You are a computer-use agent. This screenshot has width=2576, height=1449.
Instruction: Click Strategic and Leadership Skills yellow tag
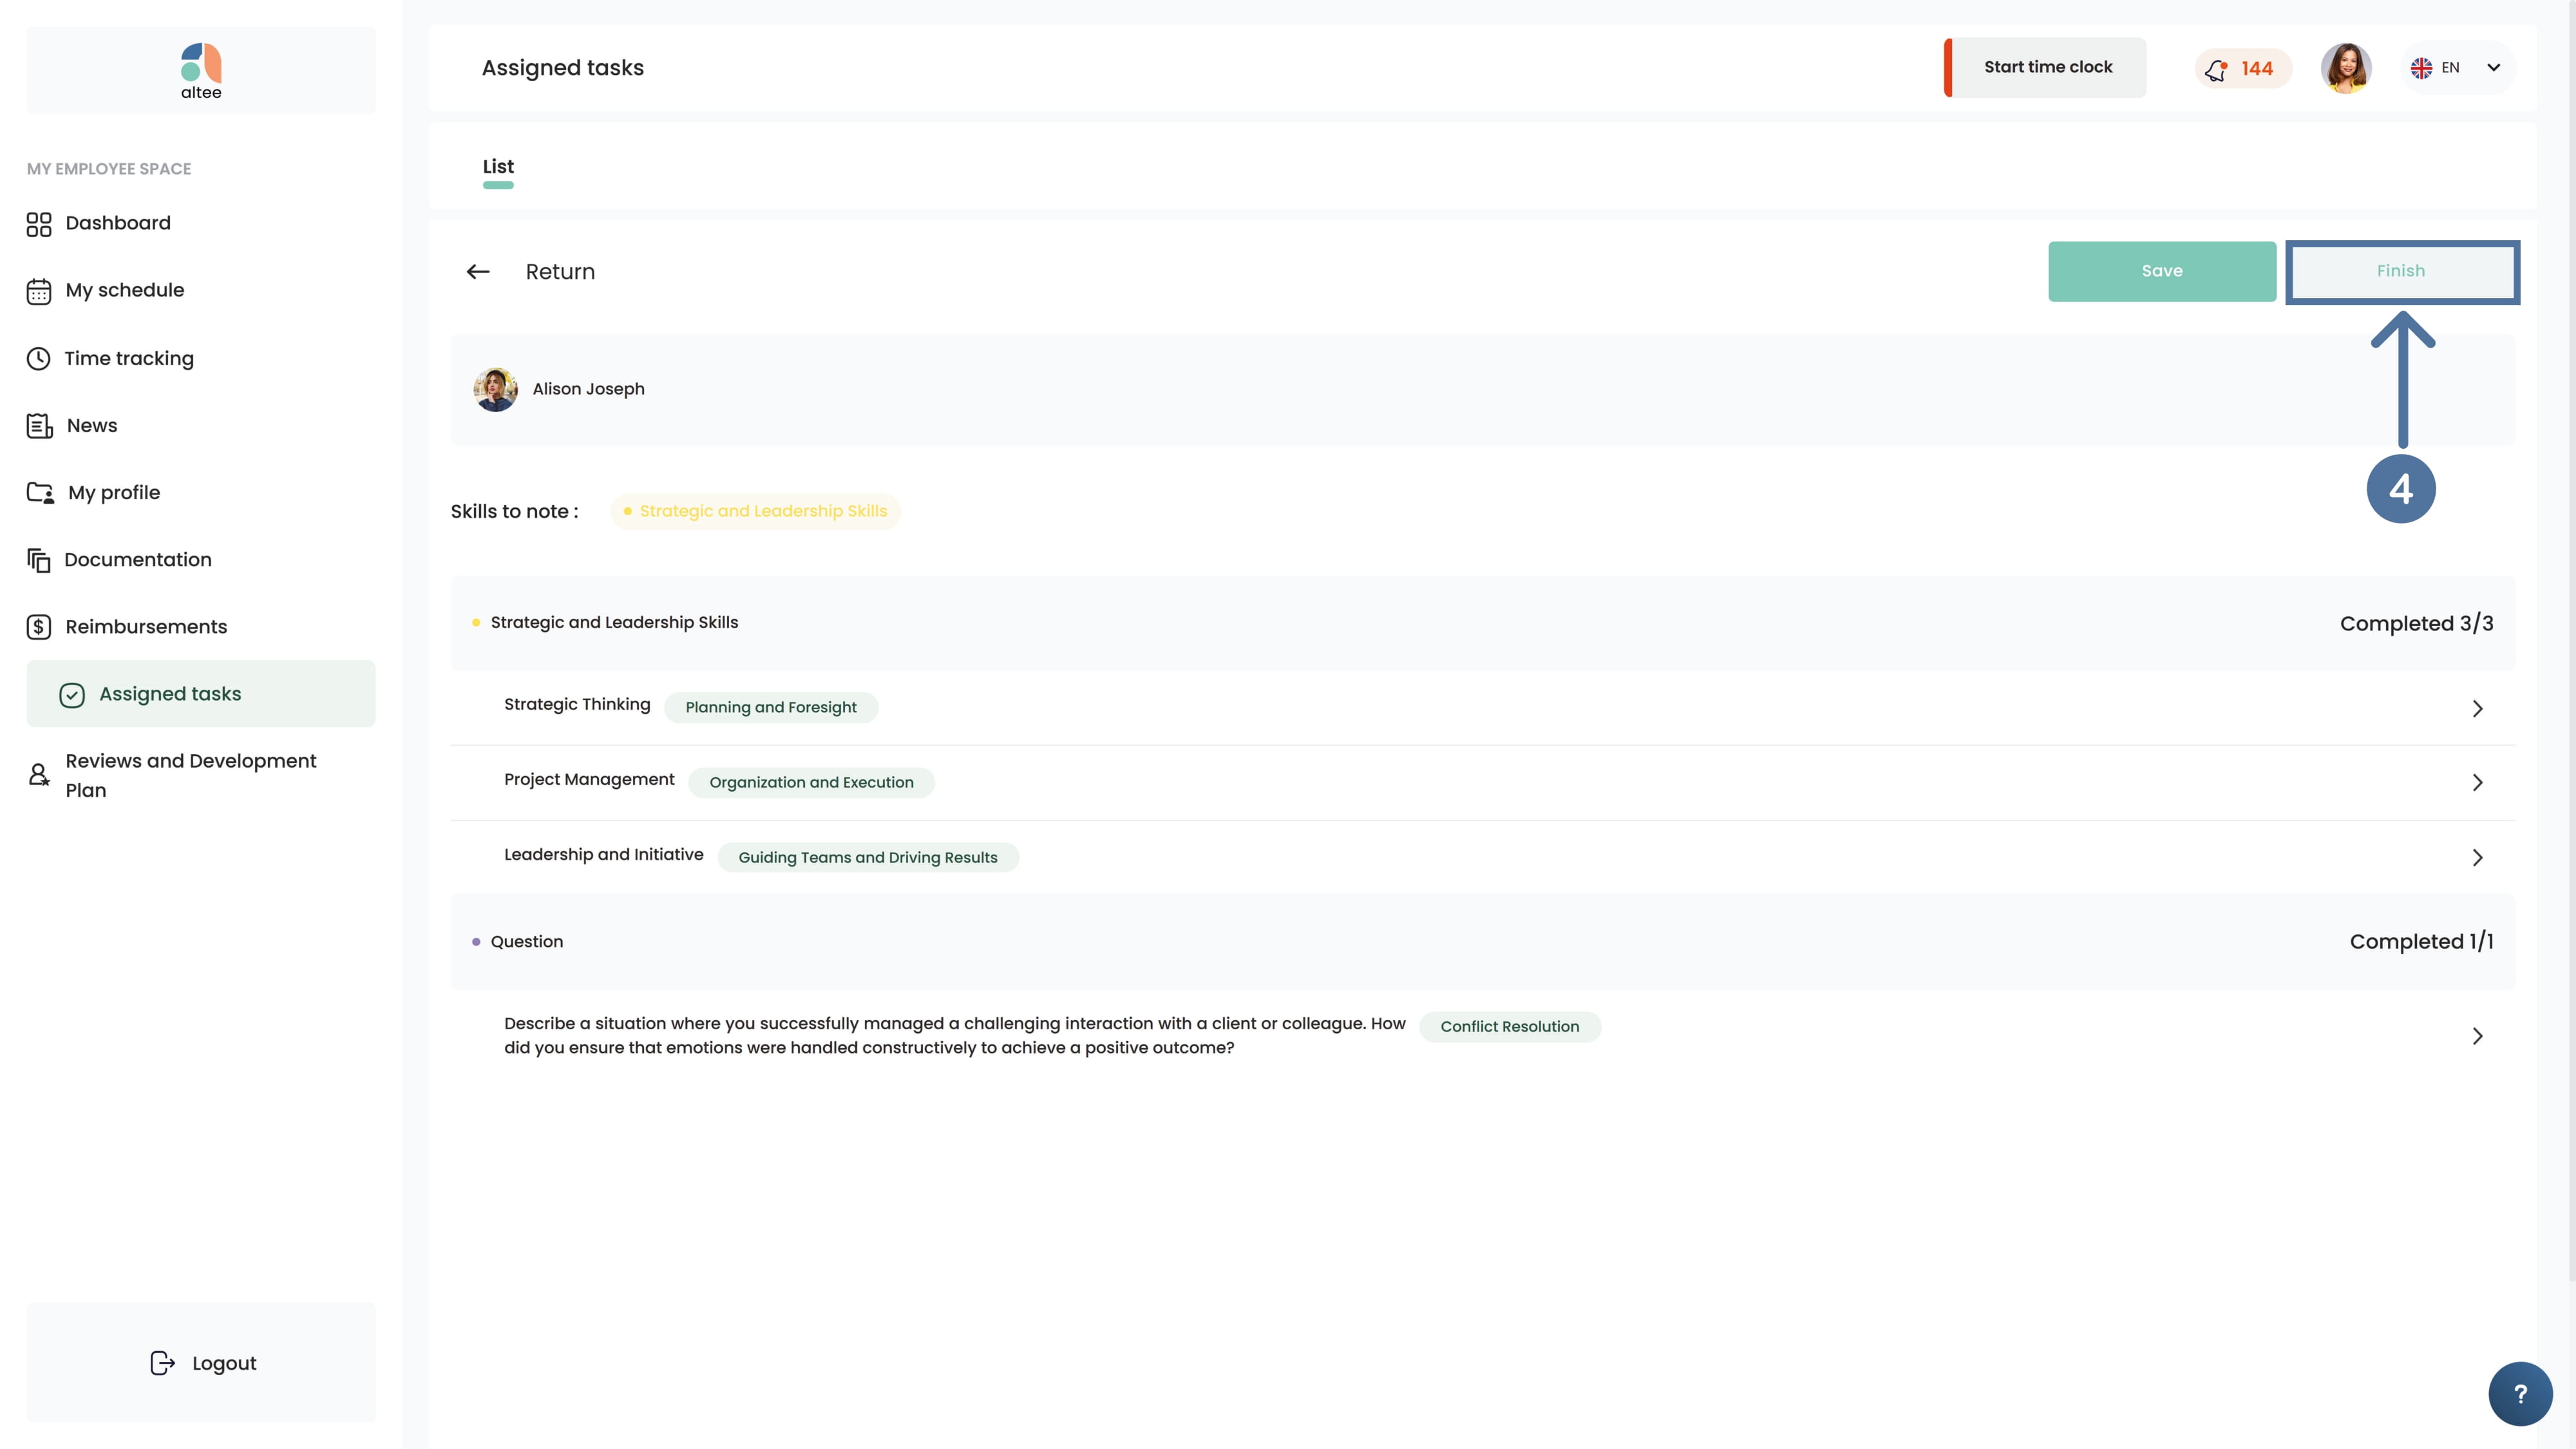coord(755,511)
